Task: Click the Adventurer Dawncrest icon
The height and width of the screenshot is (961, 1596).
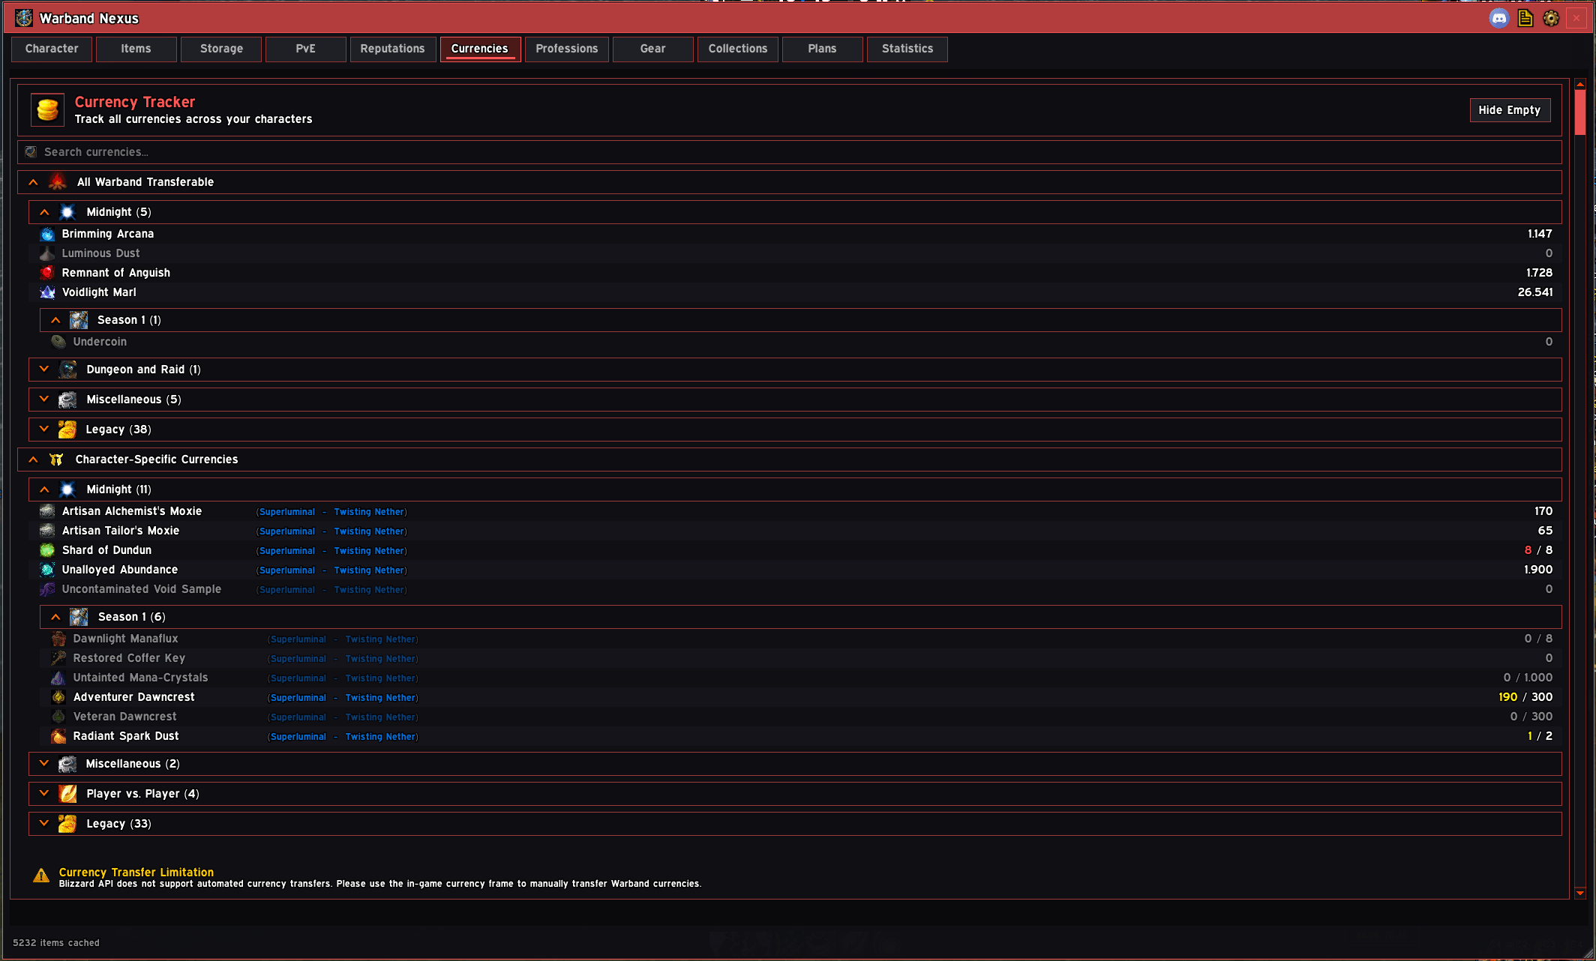Action: tap(58, 697)
